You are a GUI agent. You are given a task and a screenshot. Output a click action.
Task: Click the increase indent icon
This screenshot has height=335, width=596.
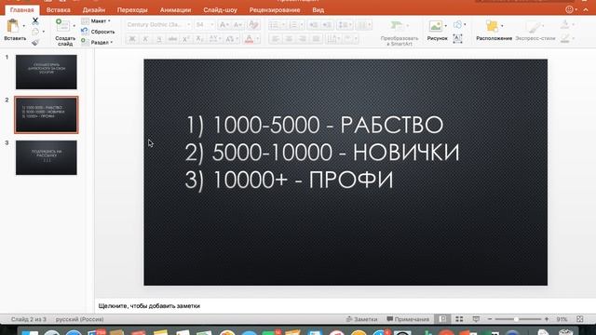(327, 25)
